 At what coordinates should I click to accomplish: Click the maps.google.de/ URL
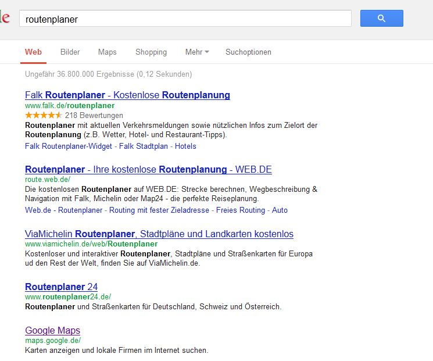[53, 340]
